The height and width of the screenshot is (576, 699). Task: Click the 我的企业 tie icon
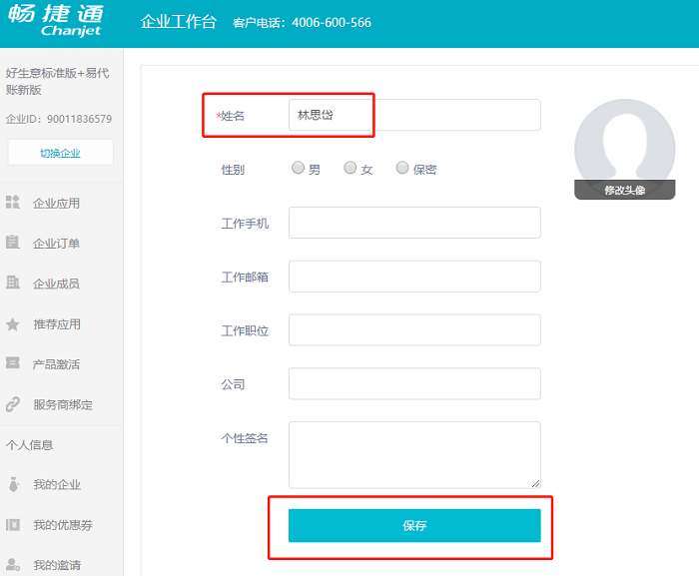point(13,484)
